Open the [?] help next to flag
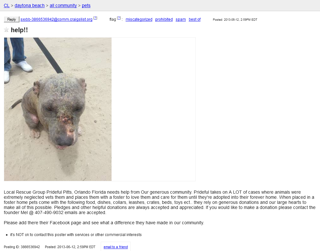 [x=119, y=18]
